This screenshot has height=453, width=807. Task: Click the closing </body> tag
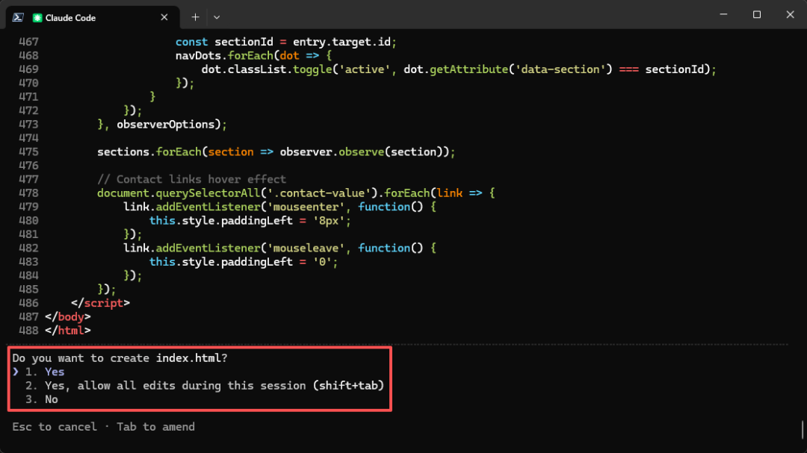pyautogui.click(x=67, y=317)
